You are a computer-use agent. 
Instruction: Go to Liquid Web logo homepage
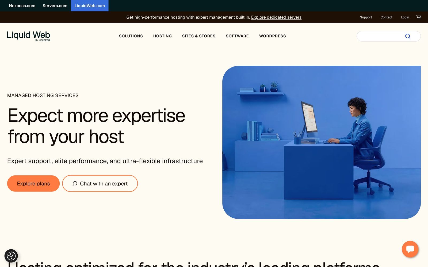[x=28, y=36]
